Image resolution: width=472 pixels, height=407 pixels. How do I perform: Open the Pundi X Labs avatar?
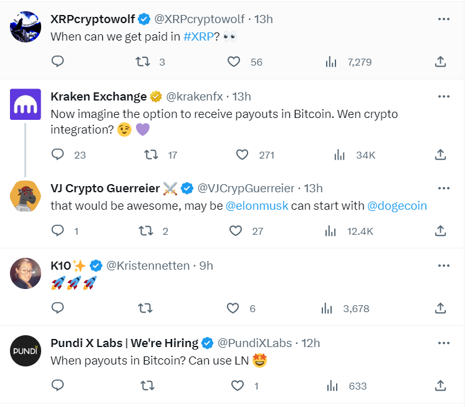coord(26,351)
